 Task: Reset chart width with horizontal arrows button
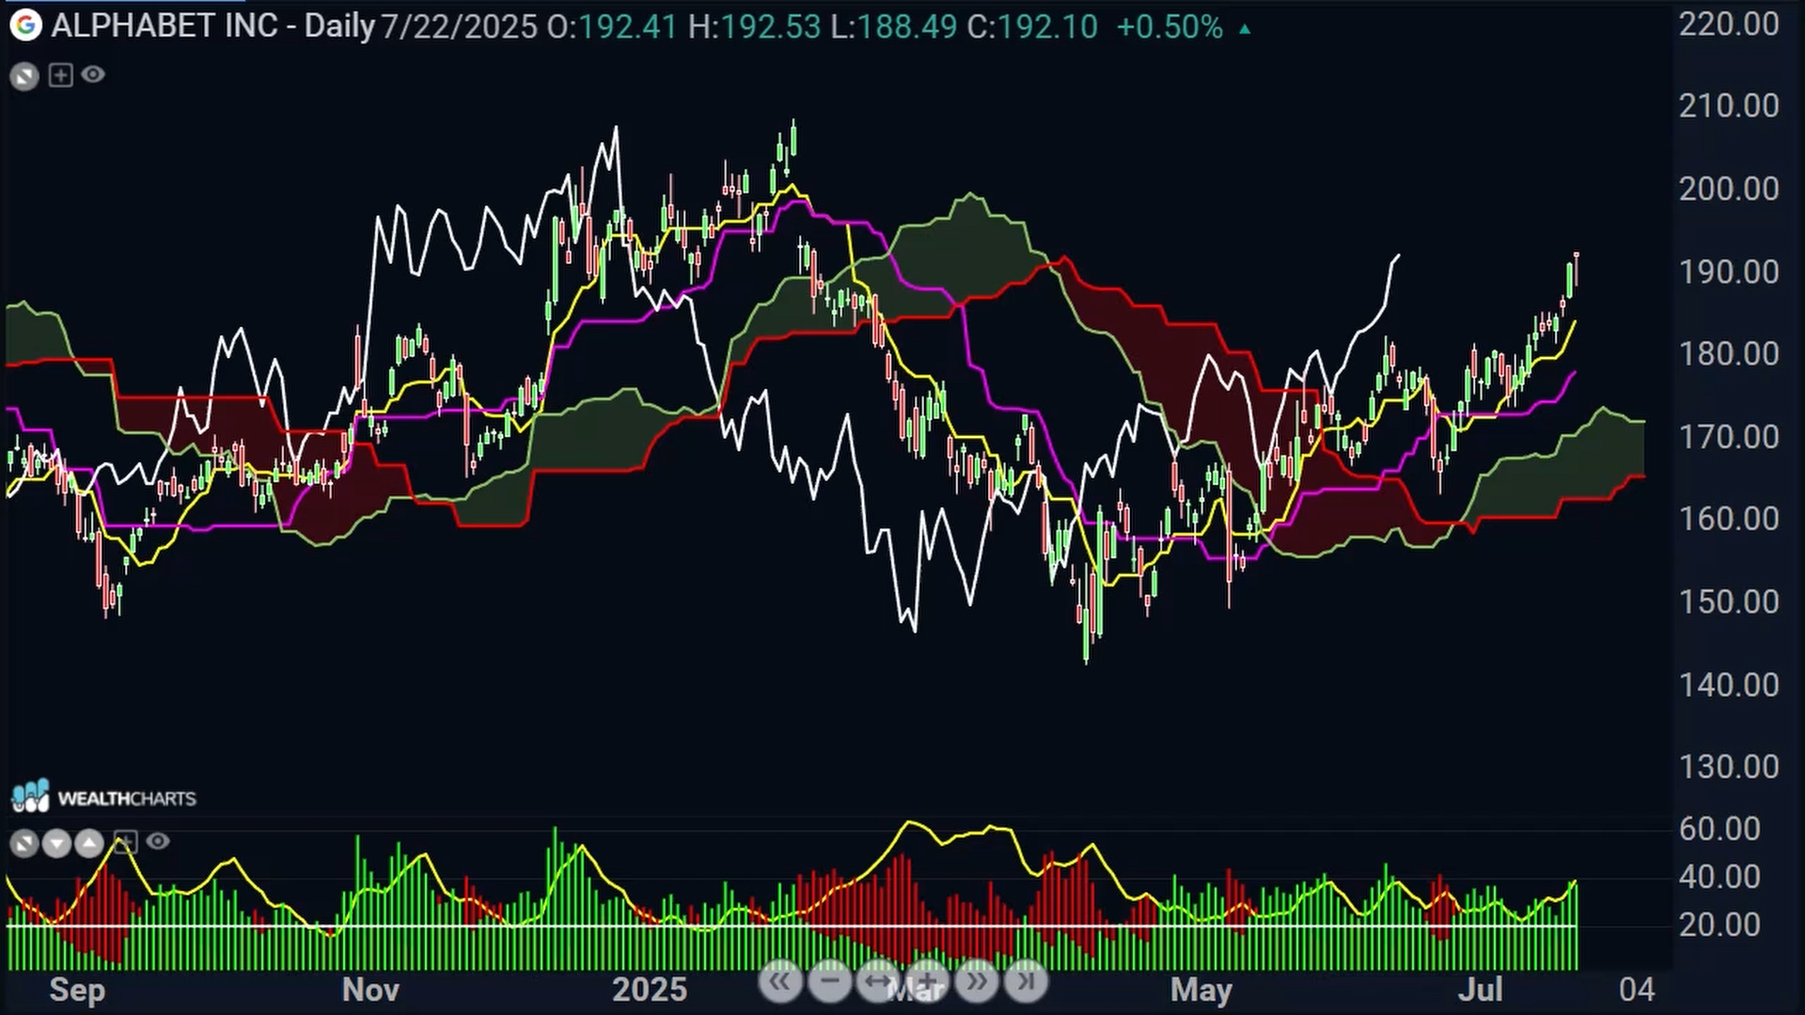878,982
